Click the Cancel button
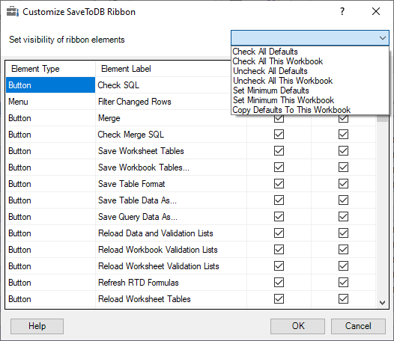The image size is (394, 341). click(x=358, y=326)
